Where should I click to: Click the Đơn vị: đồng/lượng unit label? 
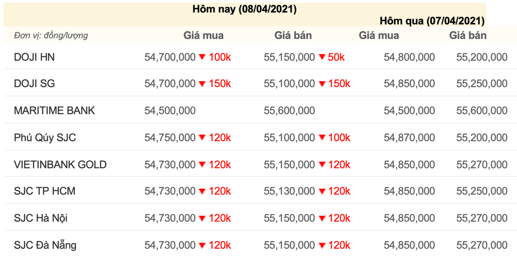[51, 35]
